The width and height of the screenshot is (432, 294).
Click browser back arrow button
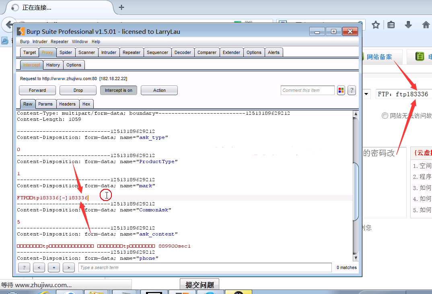click(x=8, y=25)
